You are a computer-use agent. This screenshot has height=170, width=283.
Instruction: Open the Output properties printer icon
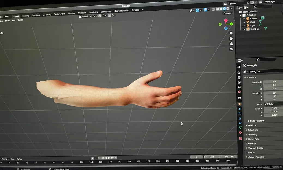point(239,78)
